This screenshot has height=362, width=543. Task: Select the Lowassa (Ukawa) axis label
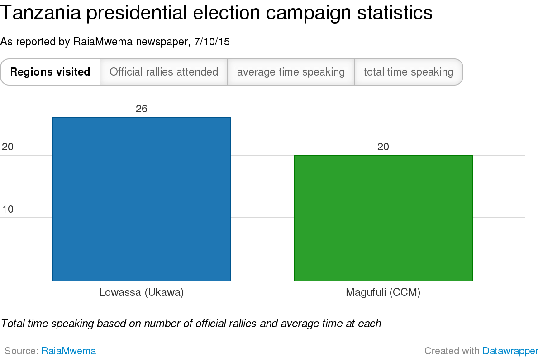click(x=142, y=292)
